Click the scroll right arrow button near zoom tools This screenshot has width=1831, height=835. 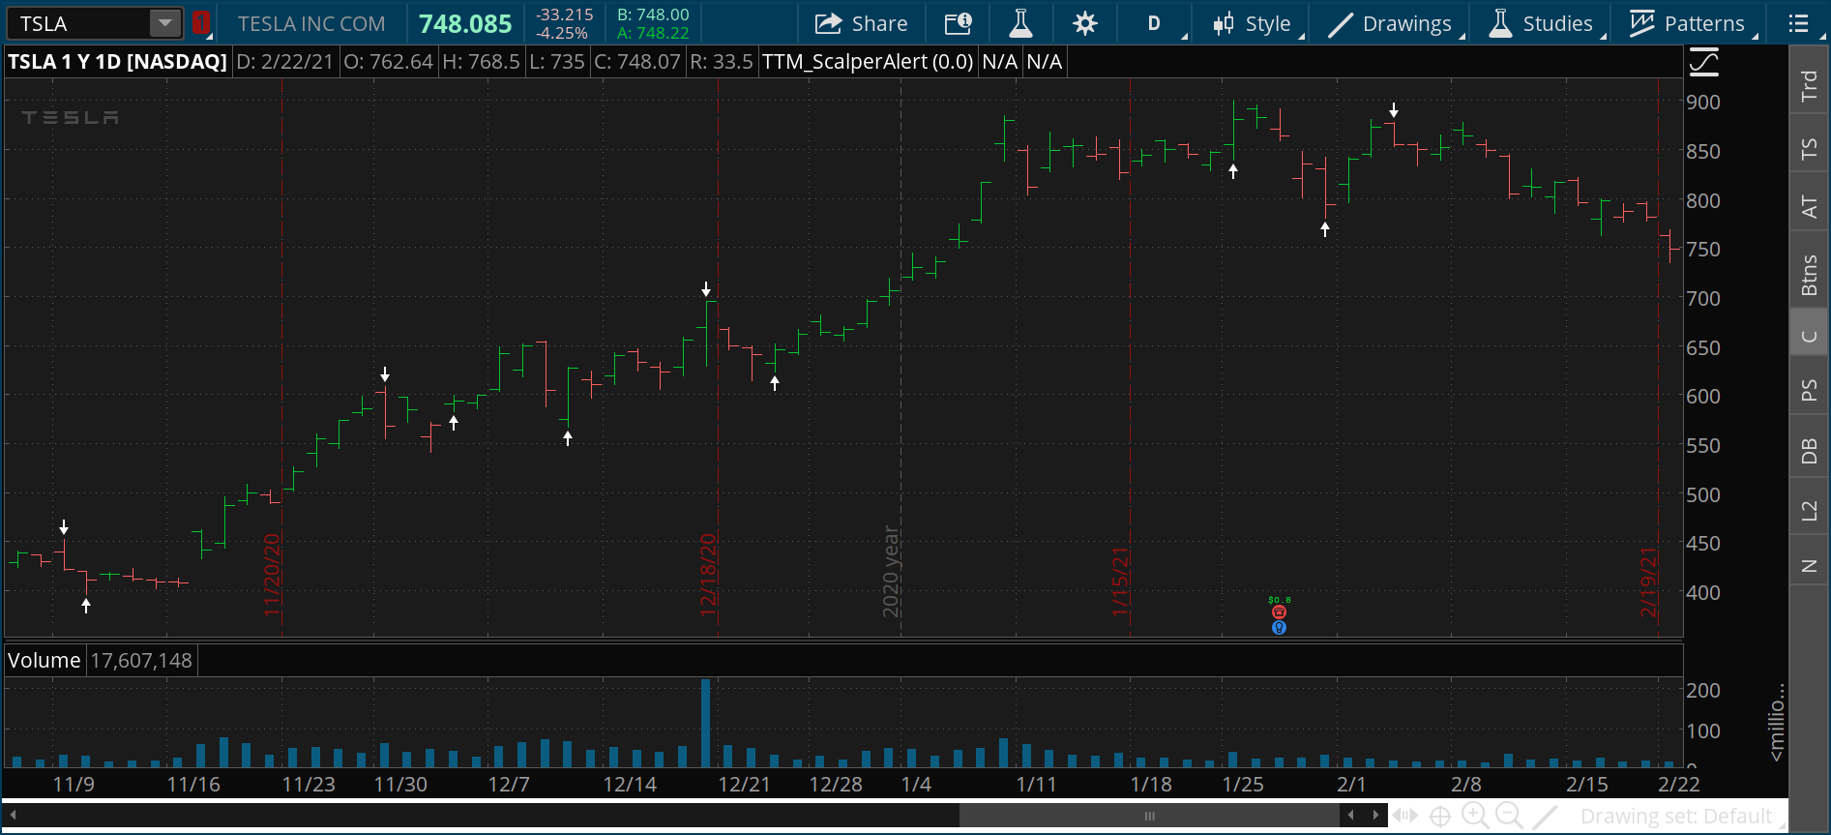pos(1375,816)
